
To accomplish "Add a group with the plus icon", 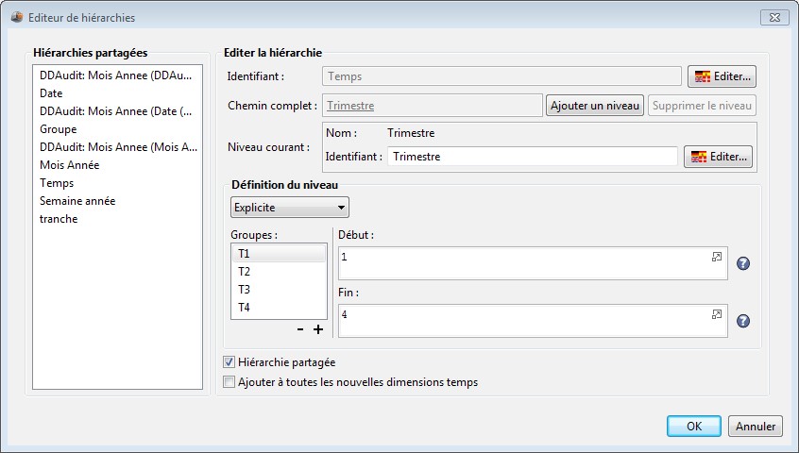I will click(318, 329).
